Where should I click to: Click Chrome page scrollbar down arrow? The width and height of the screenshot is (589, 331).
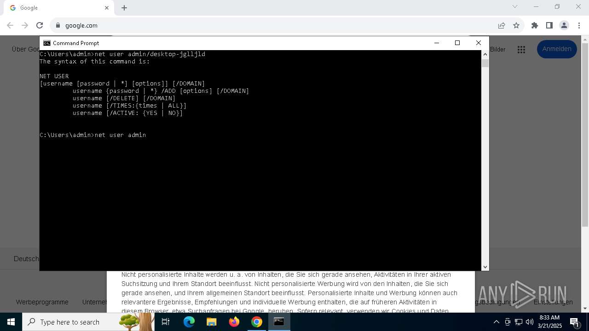(585, 308)
